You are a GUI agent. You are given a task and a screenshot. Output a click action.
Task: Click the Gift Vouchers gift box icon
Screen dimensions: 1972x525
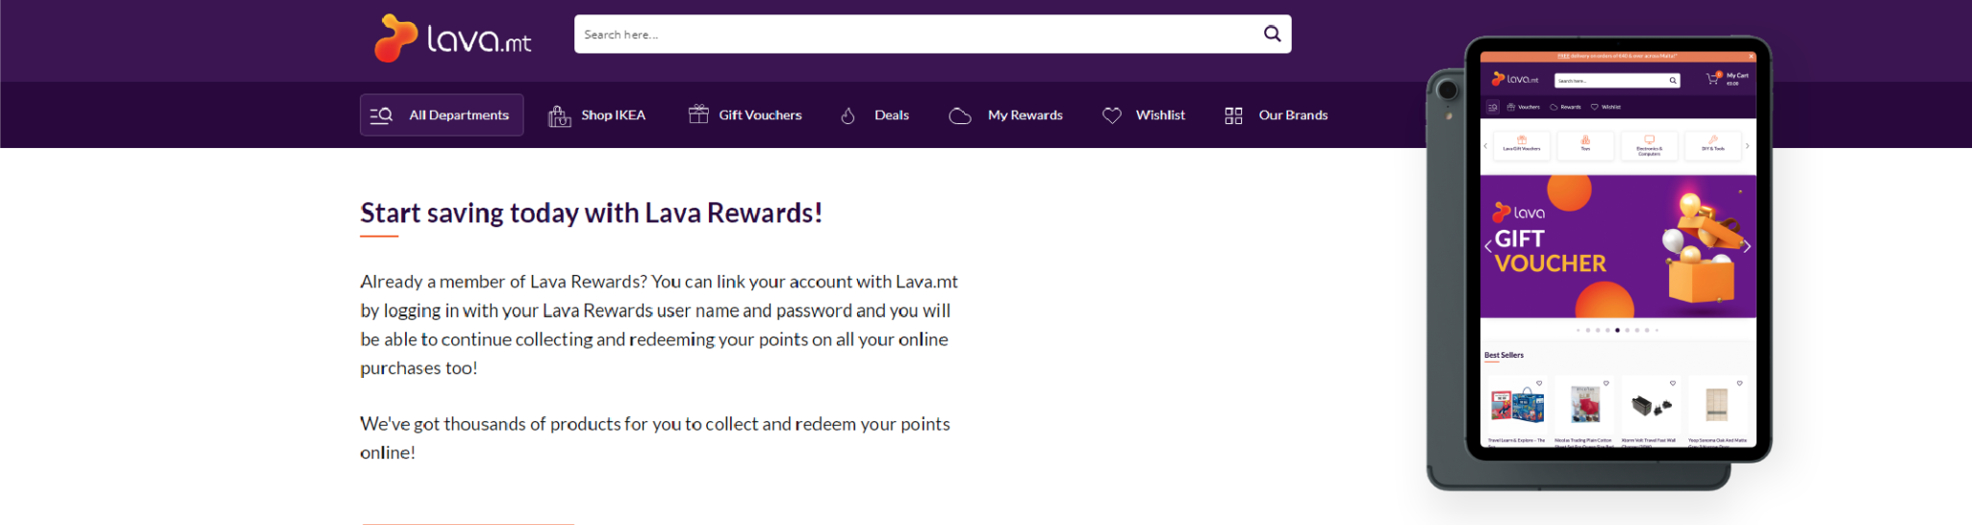[x=698, y=114]
